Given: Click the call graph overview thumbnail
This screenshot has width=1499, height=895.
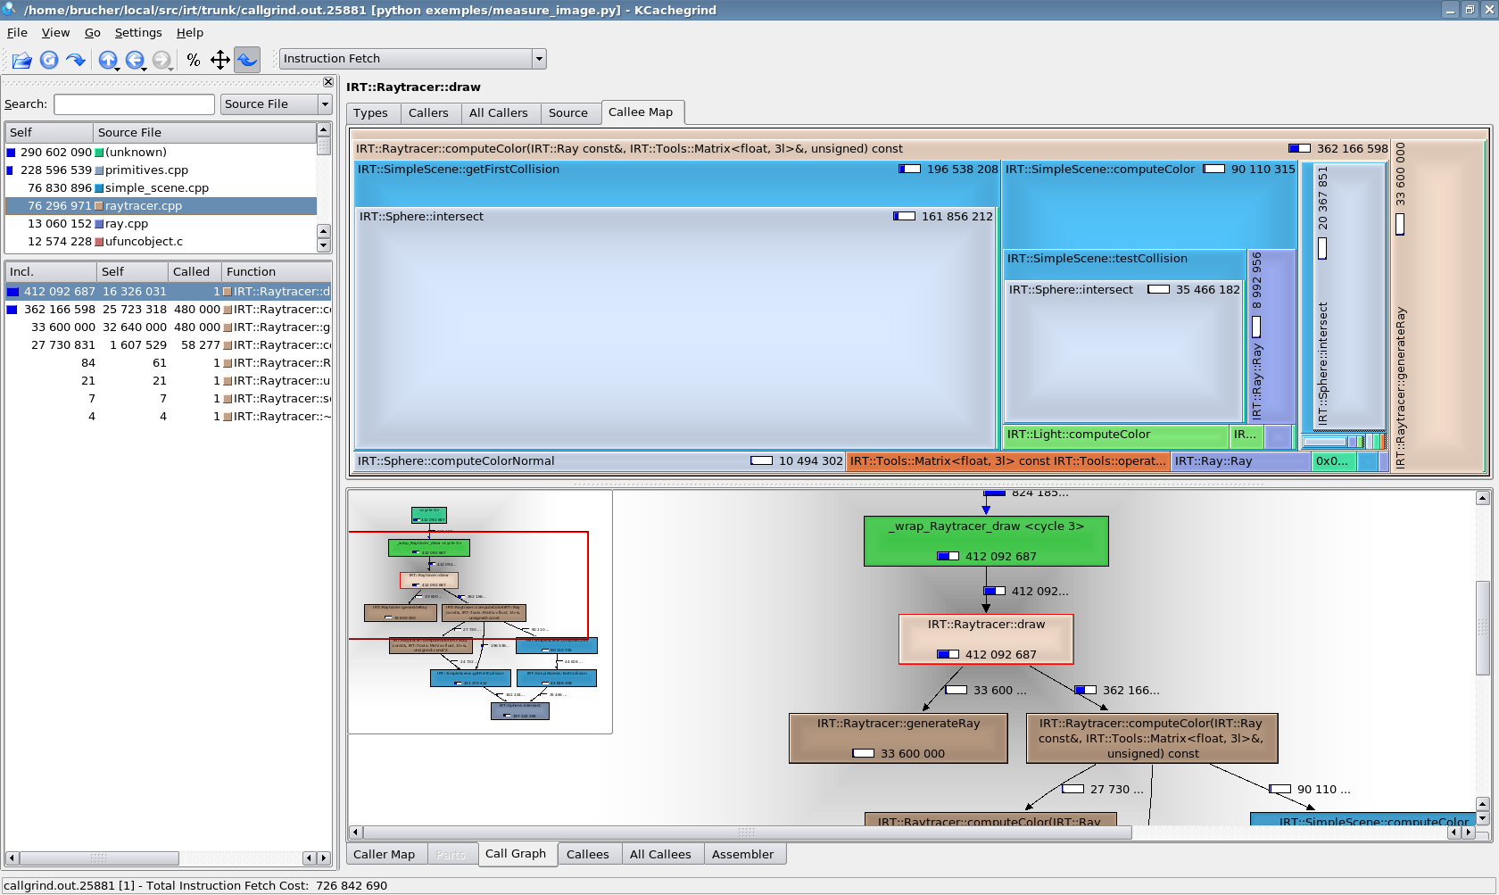Looking at the screenshot, I should (480, 611).
